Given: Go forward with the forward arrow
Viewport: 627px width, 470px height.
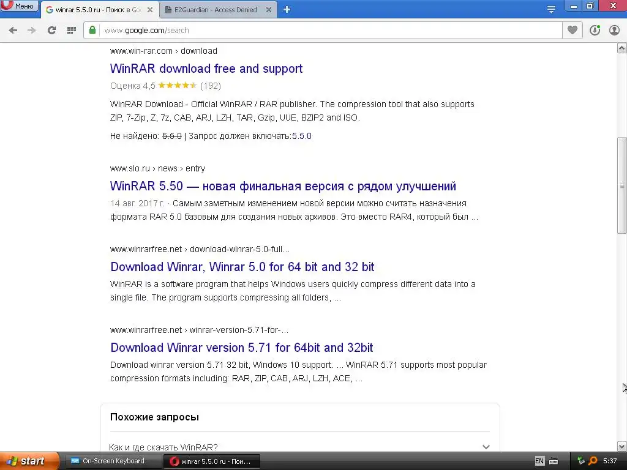Looking at the screenshot, I should 32,31.
